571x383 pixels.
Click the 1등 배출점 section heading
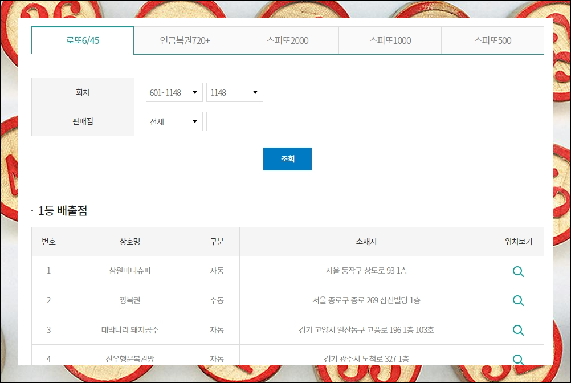coord(63,210)
